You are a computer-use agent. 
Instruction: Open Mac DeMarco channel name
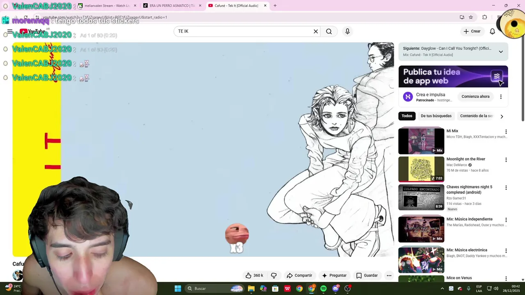tap(457, 165)
